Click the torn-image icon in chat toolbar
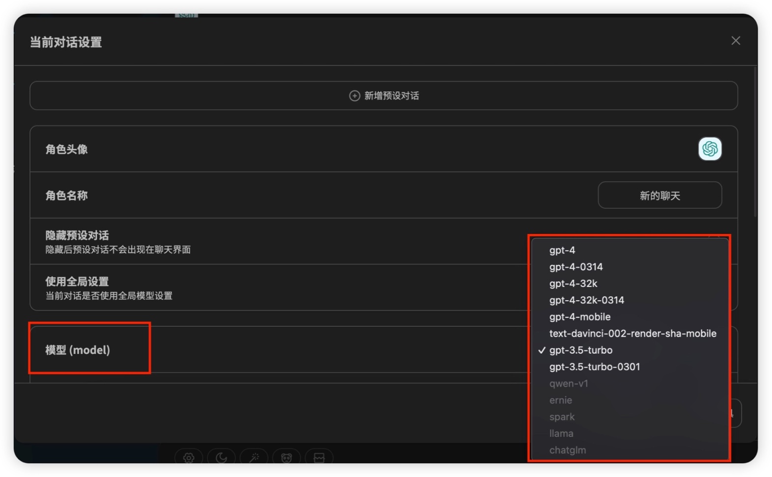 pos(319,457)
